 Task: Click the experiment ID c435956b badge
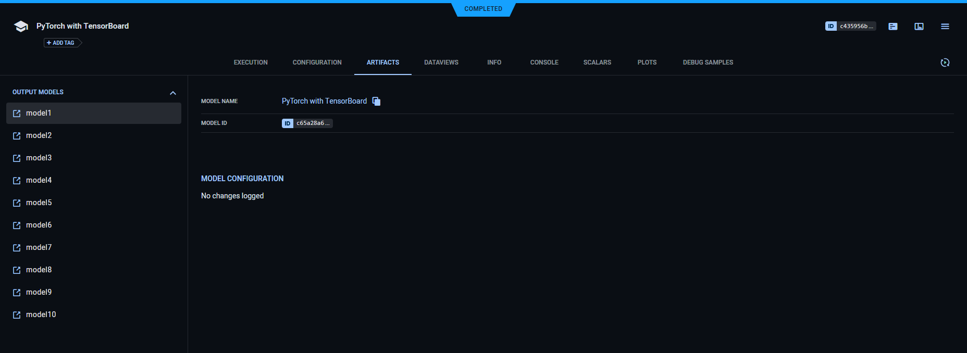click(x=850, y=26)
